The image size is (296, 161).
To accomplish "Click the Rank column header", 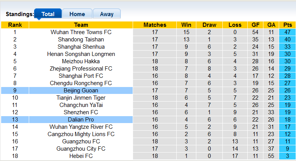I will pos(15,25).
